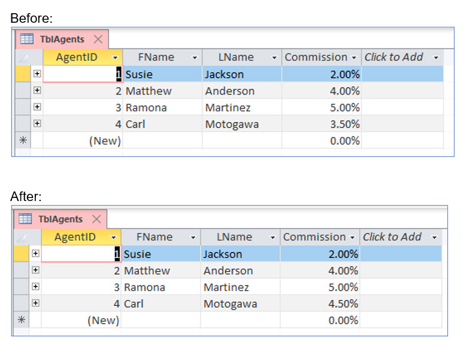This screenshot has height=347, width=473.
Task: Expand Susie's subdatasheet in the Before table
Action: [x=37, y=74]
